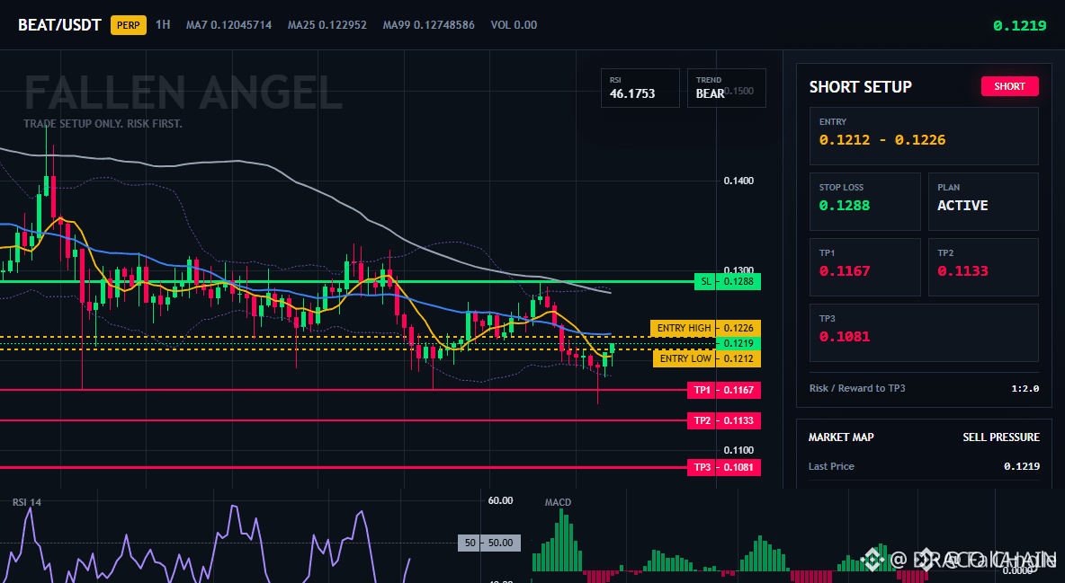Click the RSI 14 sub-chart label
Image resolution: width=1065 pixels, height=583 pixels.
coord(26,502)
